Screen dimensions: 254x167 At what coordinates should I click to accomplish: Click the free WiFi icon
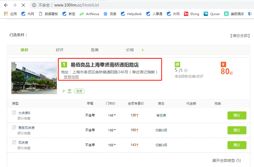70,91
